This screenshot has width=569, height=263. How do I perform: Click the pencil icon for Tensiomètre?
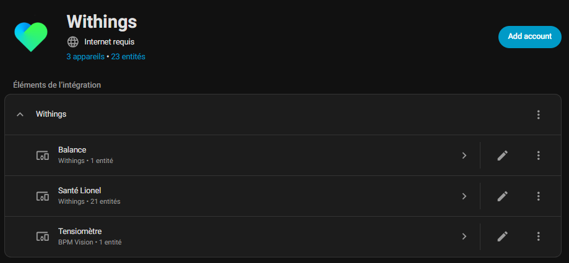(x=503, y=236)
